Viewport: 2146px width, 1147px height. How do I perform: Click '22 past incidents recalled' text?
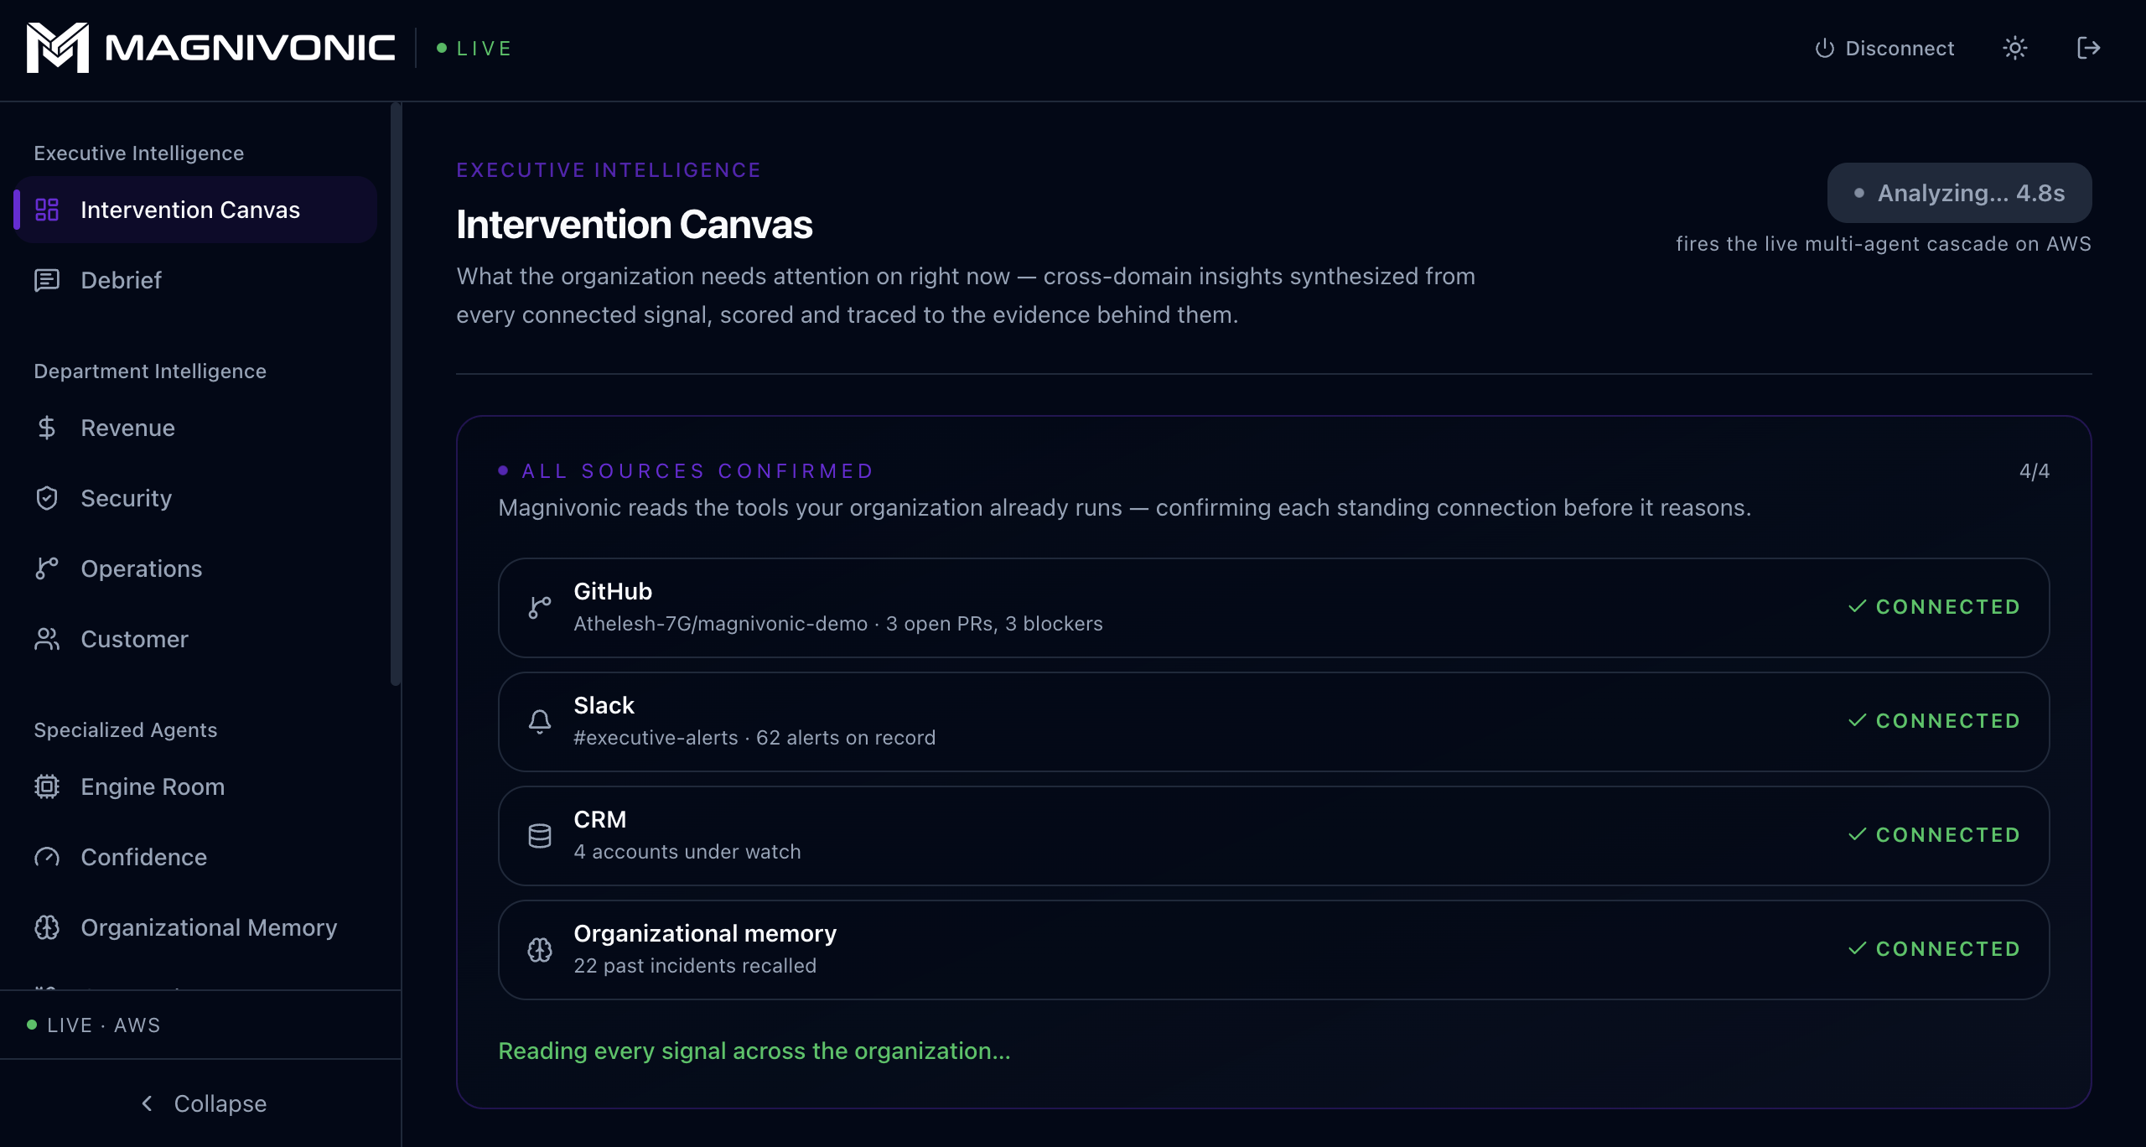(x=695, y=966)
